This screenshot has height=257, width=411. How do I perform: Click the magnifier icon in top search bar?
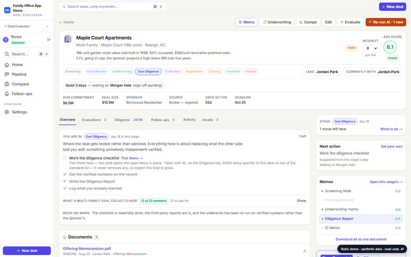tap(64, 7)
